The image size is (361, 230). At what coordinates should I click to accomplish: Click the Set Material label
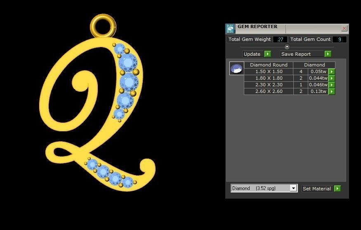317,189
